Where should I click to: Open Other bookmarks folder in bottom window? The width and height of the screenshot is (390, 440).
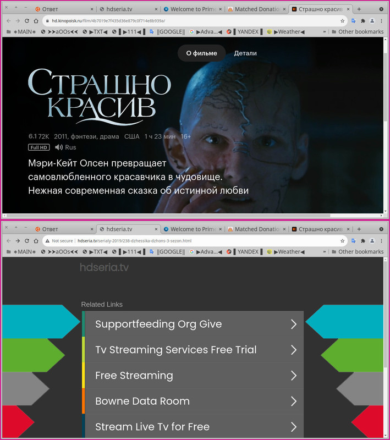tap(358, 252)
